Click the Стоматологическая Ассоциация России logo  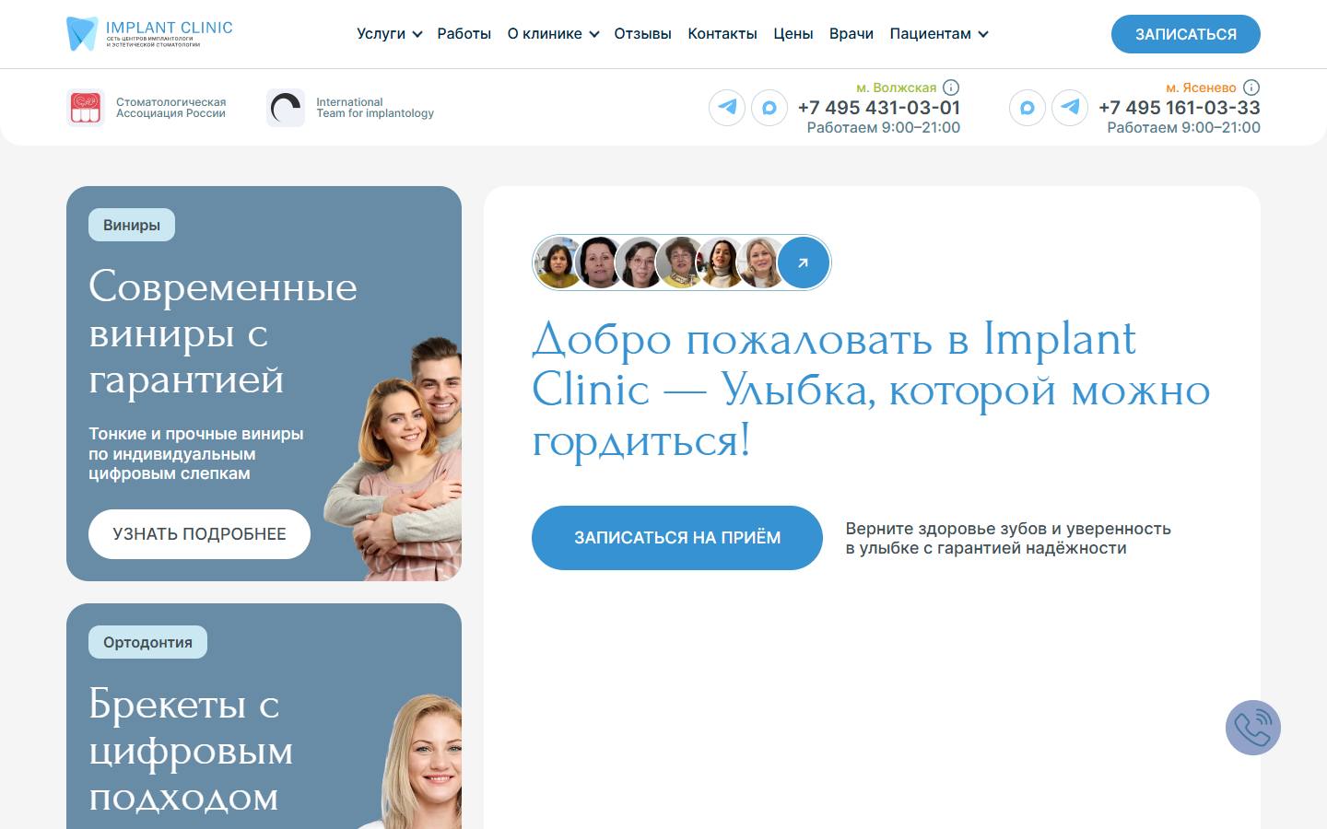click(x=86, y=108)
